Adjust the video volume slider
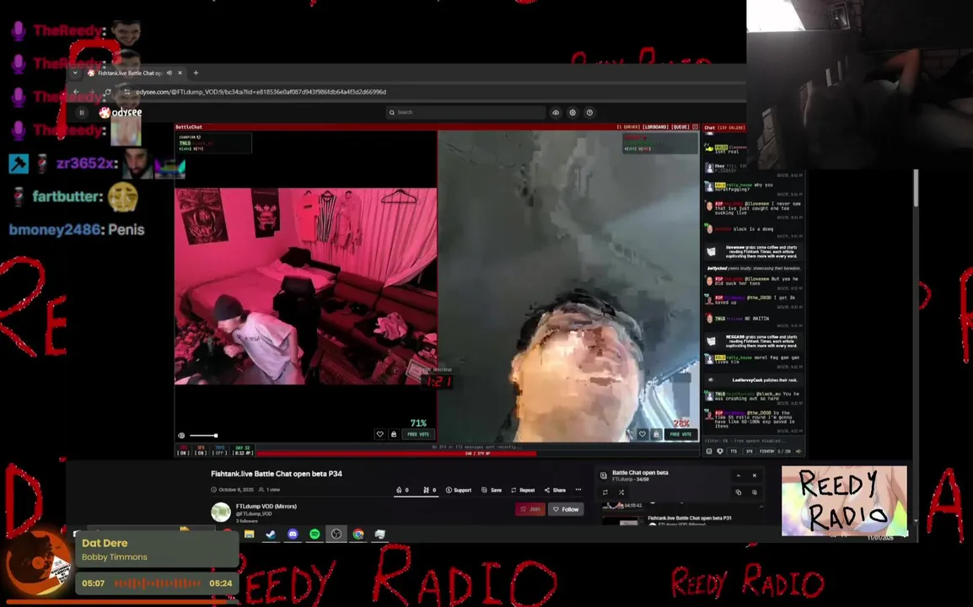 tap(203, 436)
